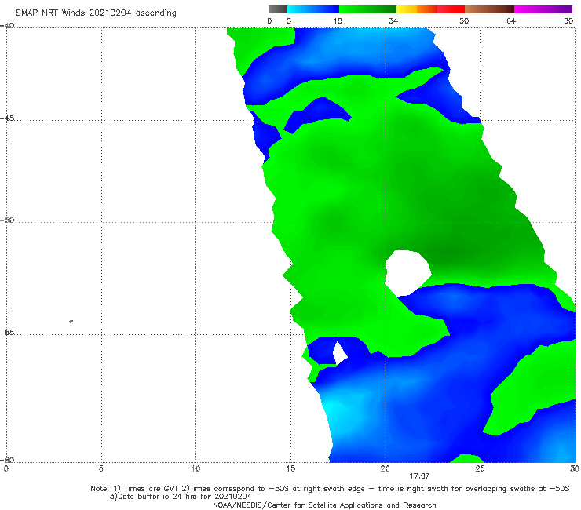Click the colorbar label '50'
Viewport: 581px width, 510px height.
point(464,21)
